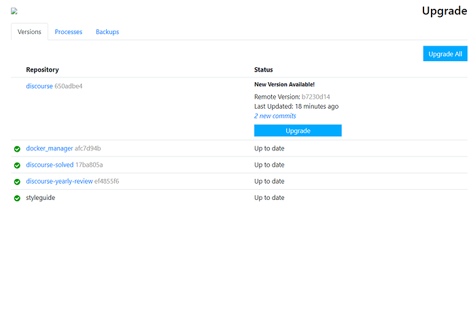
Task: Open the Processes tab
Action: coord(69,32)
